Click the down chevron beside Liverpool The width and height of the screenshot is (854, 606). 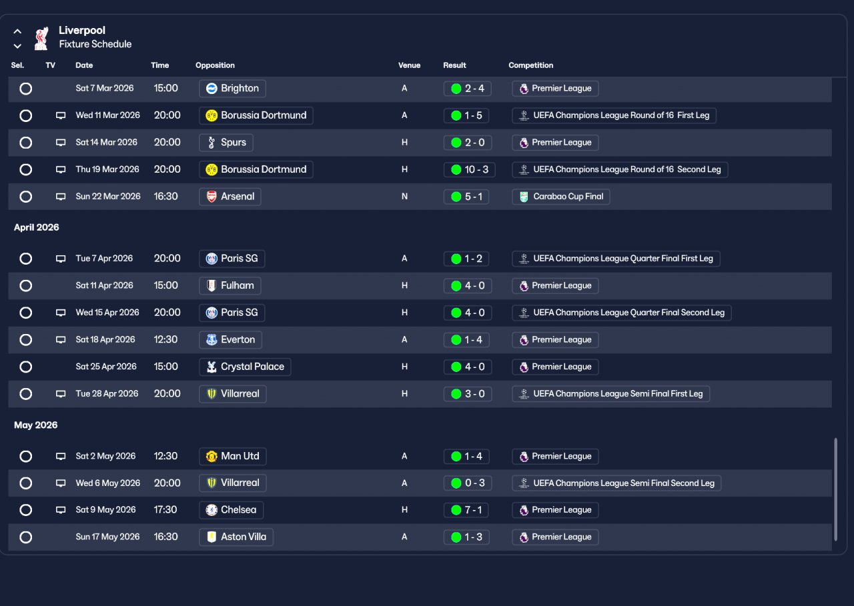point(17,46)
